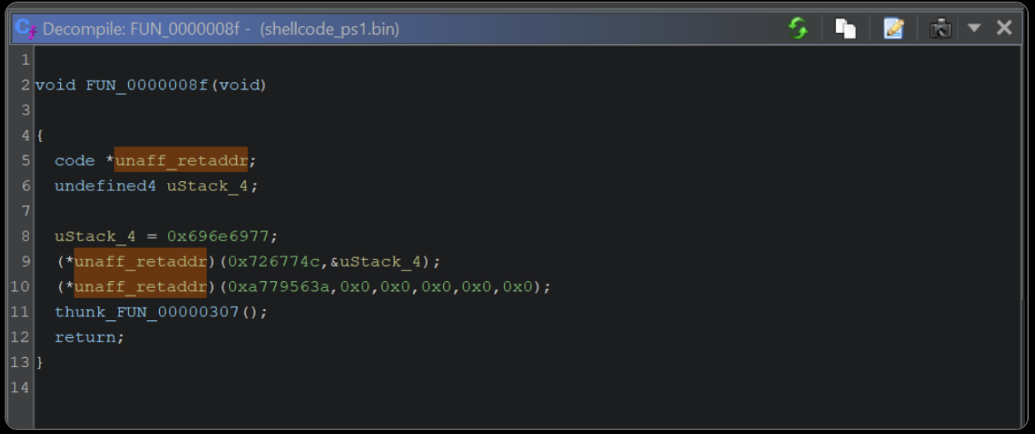1035x434 pixels.
Task: Click the copy pages icon
Action: tap(845, 29)
